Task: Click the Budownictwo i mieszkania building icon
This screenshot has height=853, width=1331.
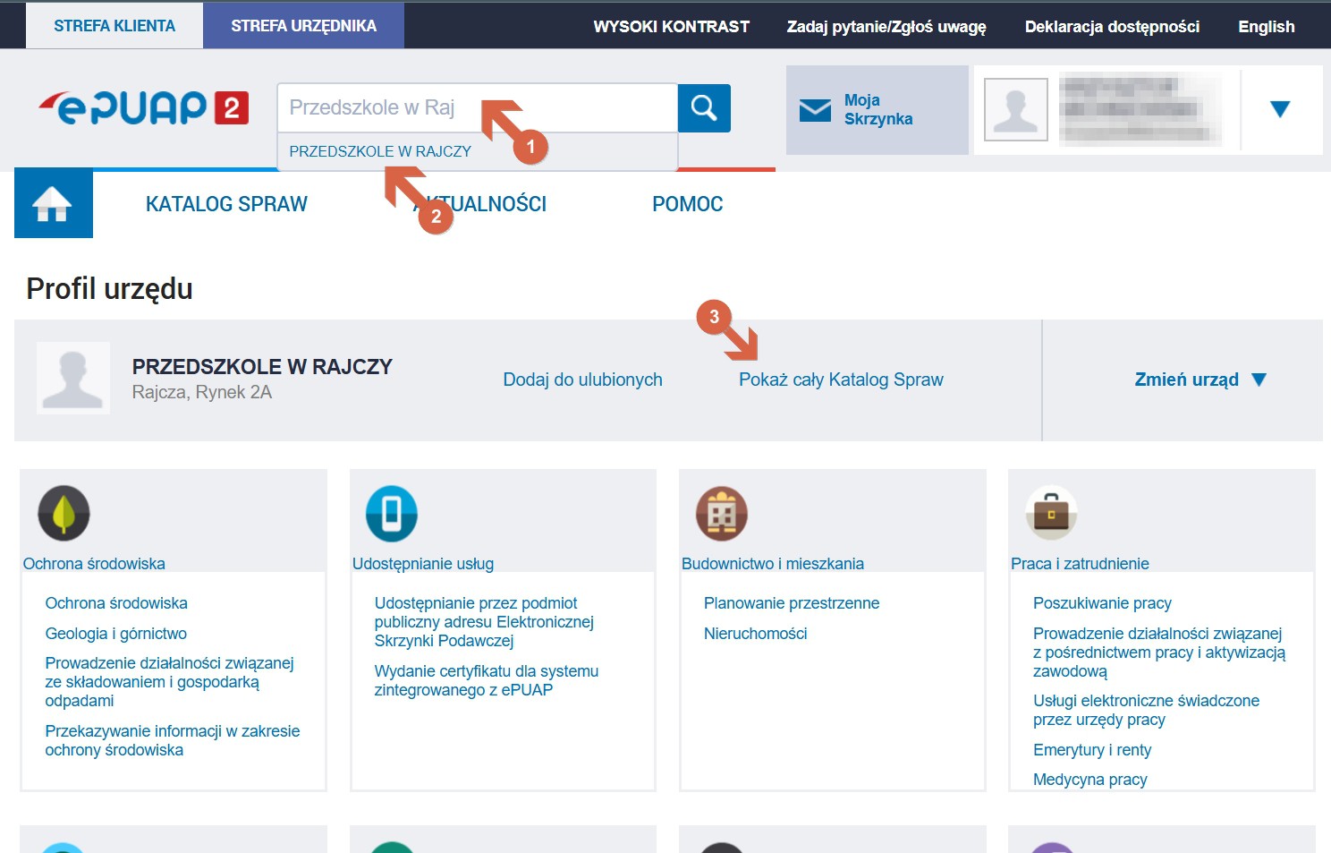Action: click(722, 514)
